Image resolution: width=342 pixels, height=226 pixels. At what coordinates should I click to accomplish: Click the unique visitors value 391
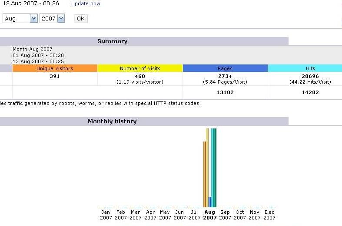[x=55, y=76]
